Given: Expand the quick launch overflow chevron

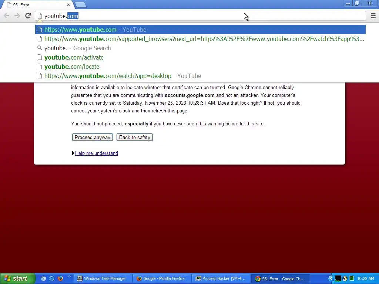Looking at the screenshot, I should pyautogui.click(x=69, y=277).
